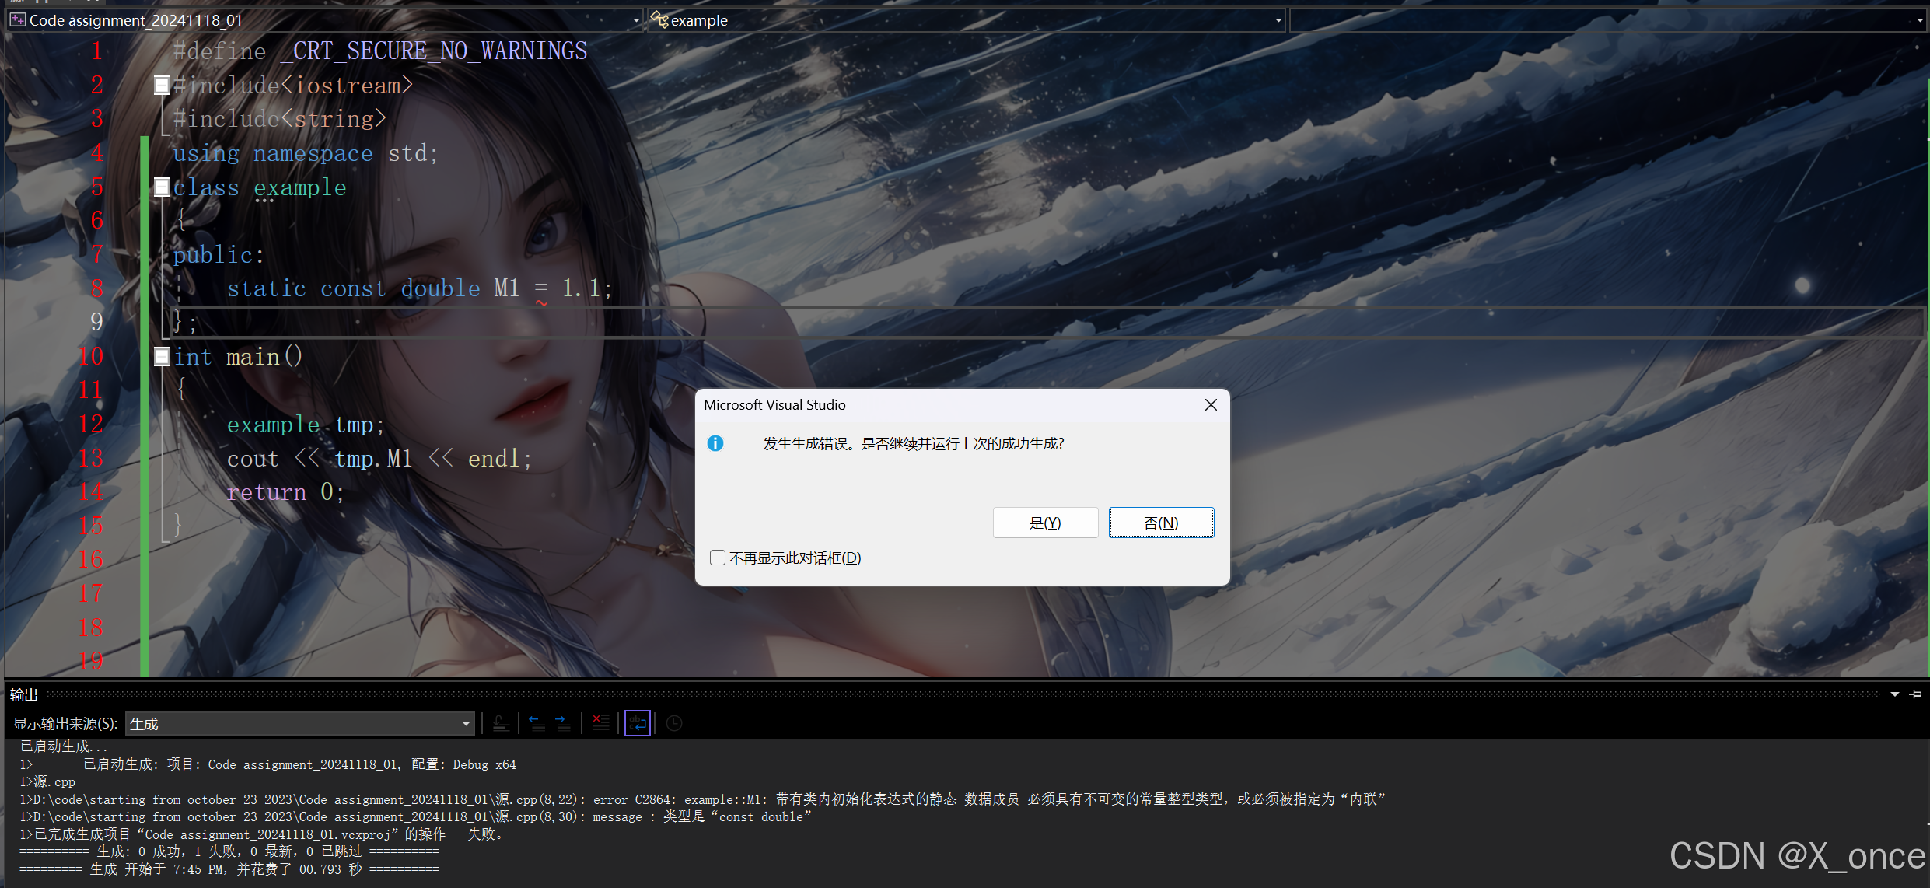The image size is (1930, 888).
Task: Open the 显示输出来源 dropdown showing 生成
Action: click(465, 724)
